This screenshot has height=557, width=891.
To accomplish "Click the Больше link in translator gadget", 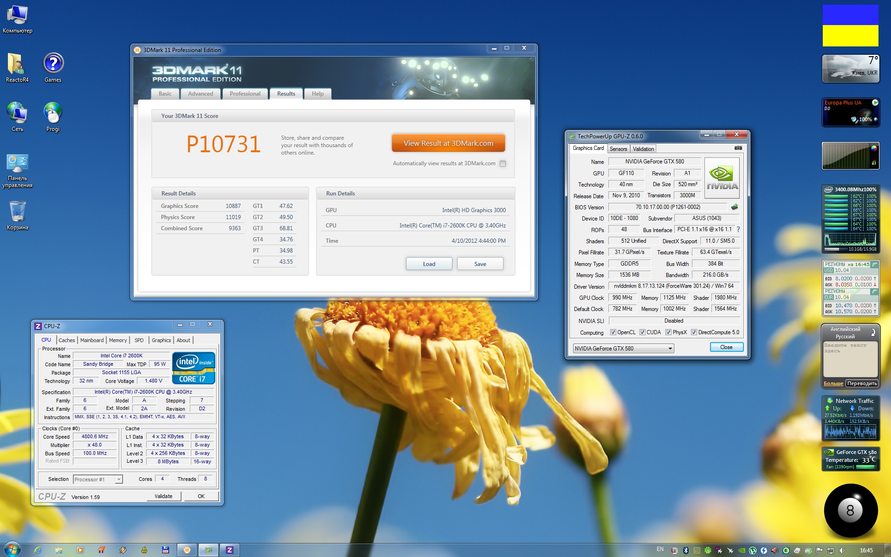I will click(833, 383).
